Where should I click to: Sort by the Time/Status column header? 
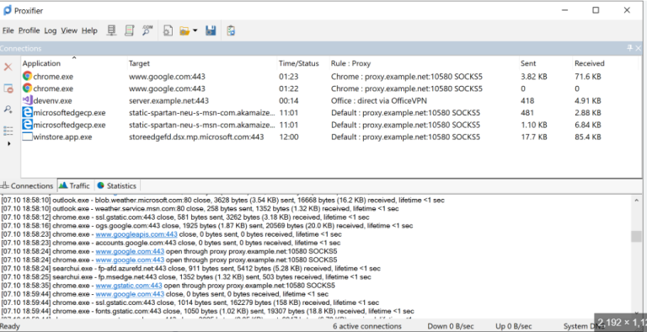pyautogui.click(x=299, y=63)
